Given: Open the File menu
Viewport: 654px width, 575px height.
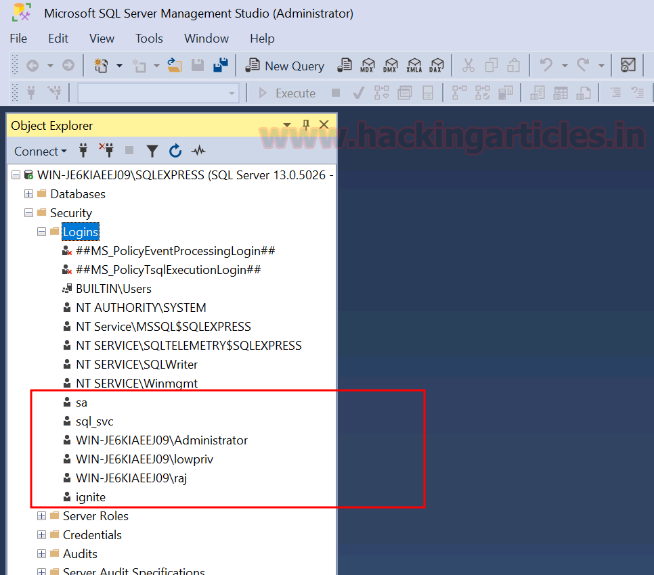Looking at the screenshot, I should point(18,39).
